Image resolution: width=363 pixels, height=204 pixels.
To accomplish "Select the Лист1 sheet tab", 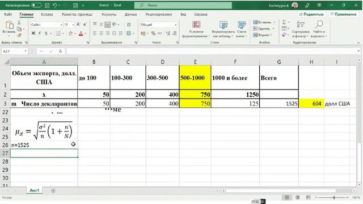I will click(34, 190).
